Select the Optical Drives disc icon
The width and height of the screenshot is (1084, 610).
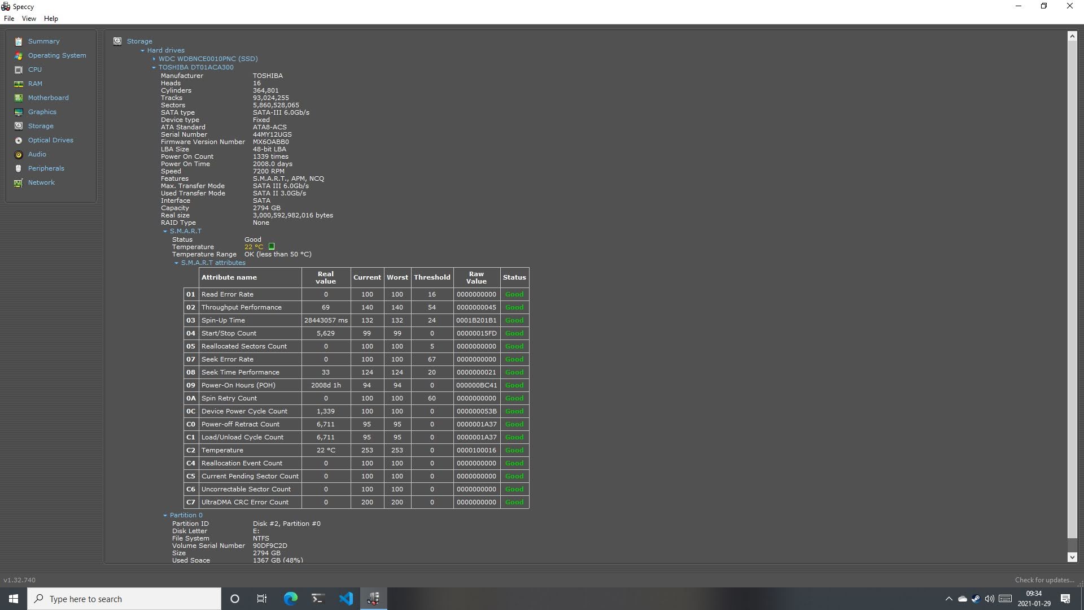pyautogui.click(x=19, y=140)
